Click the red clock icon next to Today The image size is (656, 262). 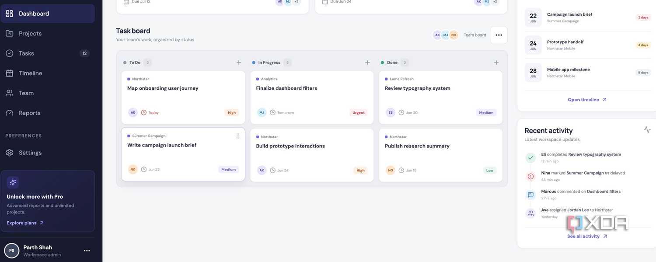point(144,112)
